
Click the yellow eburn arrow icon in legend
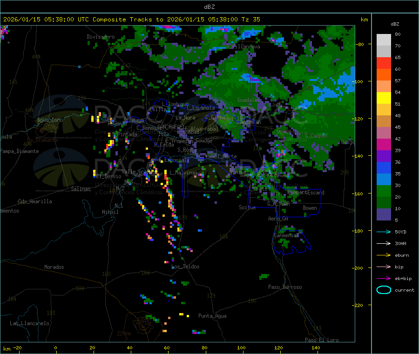(384, 255)
